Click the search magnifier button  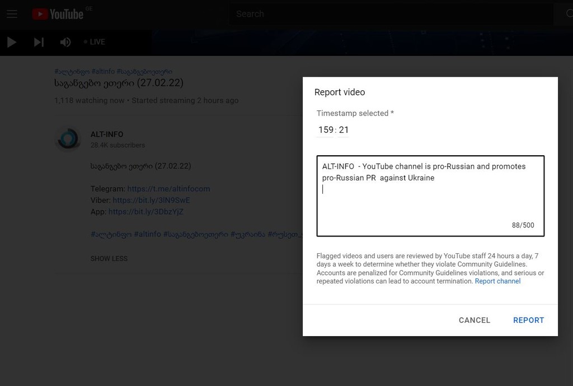pyautogui.click(x=569, y=14)
